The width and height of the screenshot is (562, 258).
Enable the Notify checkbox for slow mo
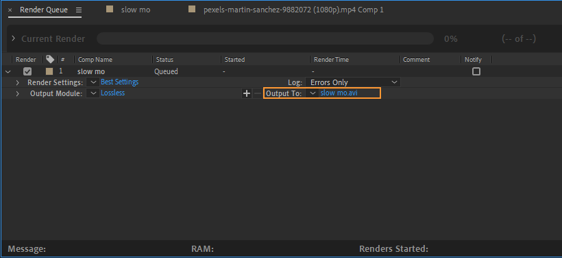pyautogui.click(x=476, y=71)
